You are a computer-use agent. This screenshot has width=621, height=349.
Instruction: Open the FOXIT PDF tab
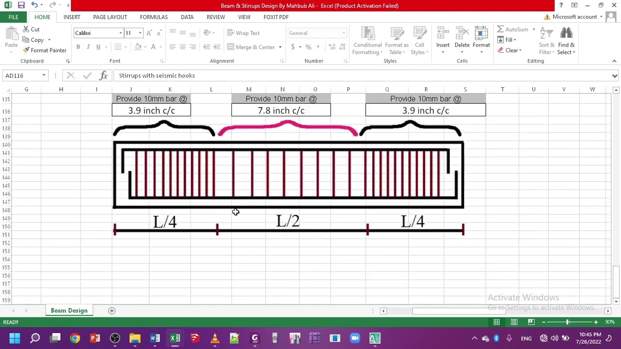tap(276, 17)
